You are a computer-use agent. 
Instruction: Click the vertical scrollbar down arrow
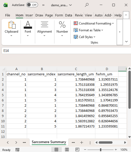click(129, 137)
